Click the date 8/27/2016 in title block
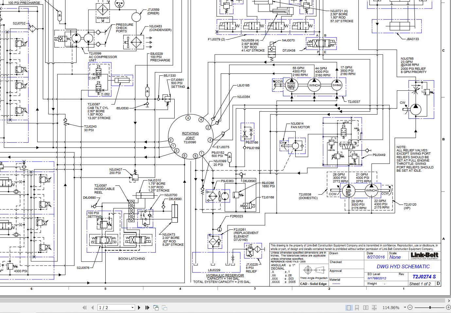451x313 pixels. point(376,257)
